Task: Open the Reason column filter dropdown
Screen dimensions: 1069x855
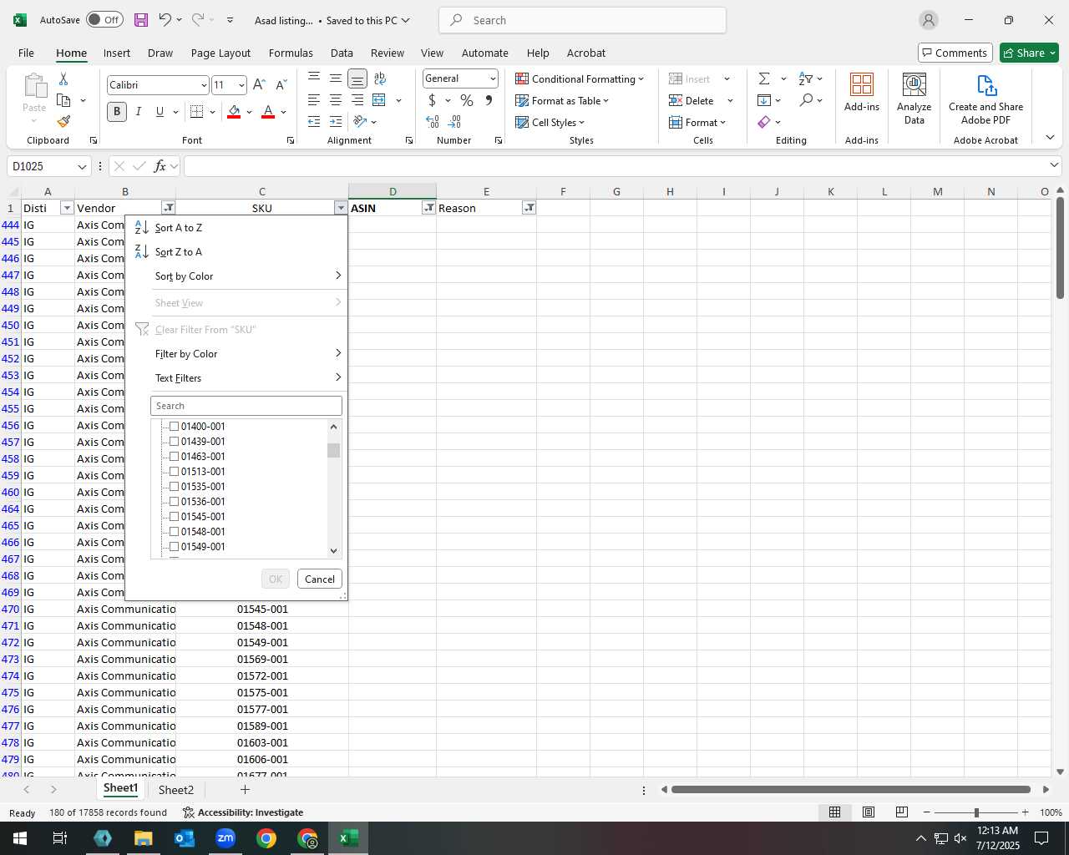Action: [x=529, y=208]
